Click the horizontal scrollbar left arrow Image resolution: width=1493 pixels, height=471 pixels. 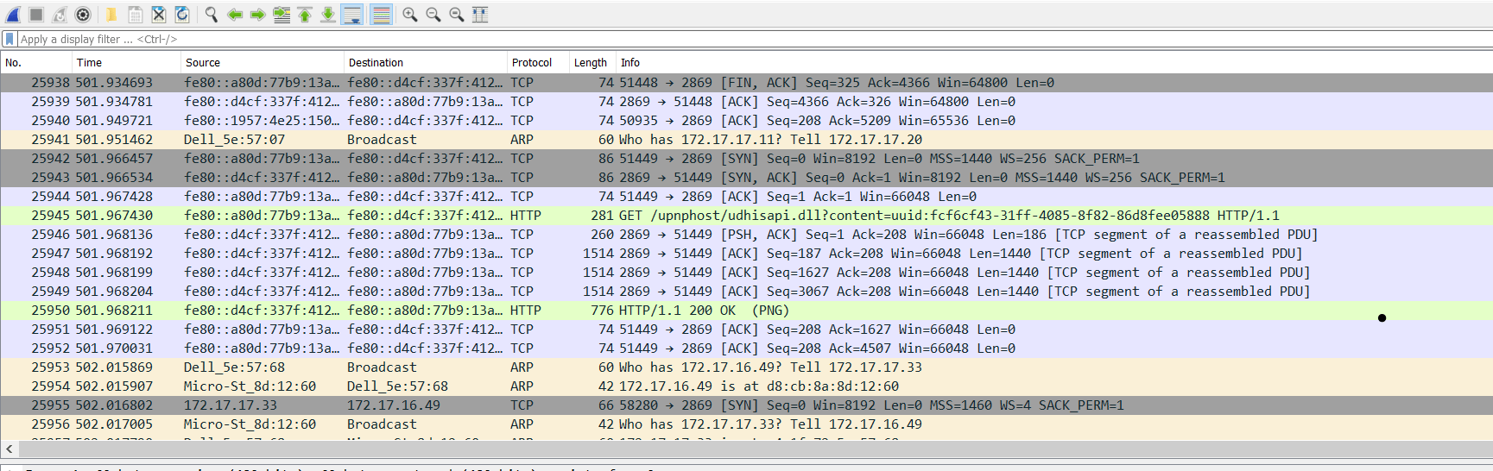(x=9, y=449)
